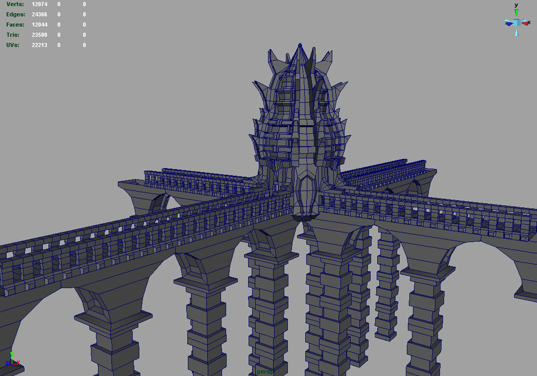
Task: Click the Faces label in the heads-up display
Action: click(x=15, y=25)
